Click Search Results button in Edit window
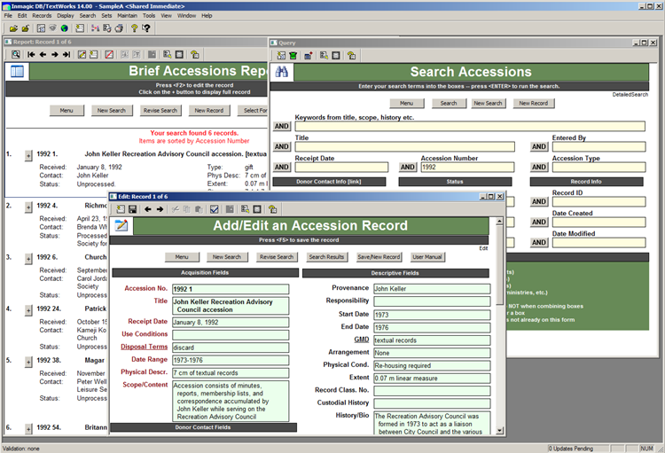665x453 pixels. 326,257
